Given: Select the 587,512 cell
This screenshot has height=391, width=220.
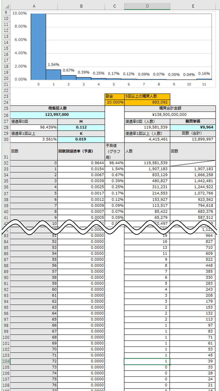Looking at the screenshot, I should [x=193, y=218].
